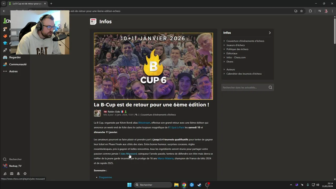The image size is (336, 189).
Task: Follow the E-Spot à Paris link
Action: point(177,127)
